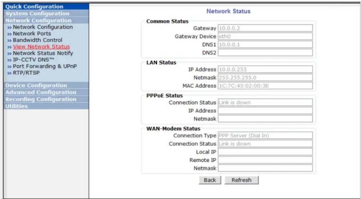Screen dimensions: 361x199
Task: Click the Network Status page title
Action: (228, 11)
